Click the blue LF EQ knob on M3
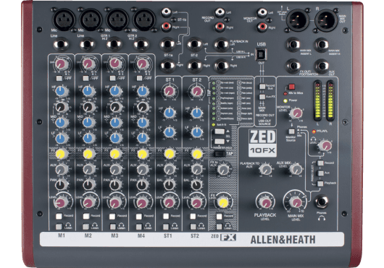 pos(115,138)
